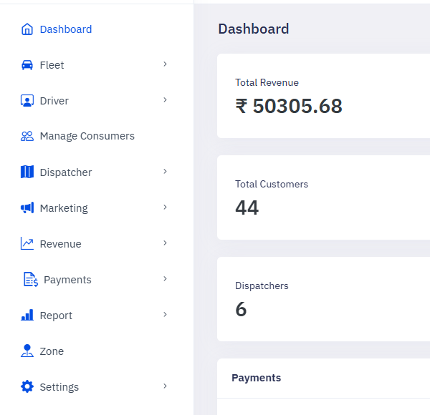Click the Dashboard home icon
The width and height of the screenshot is (430, 415).
click(27, 29)
